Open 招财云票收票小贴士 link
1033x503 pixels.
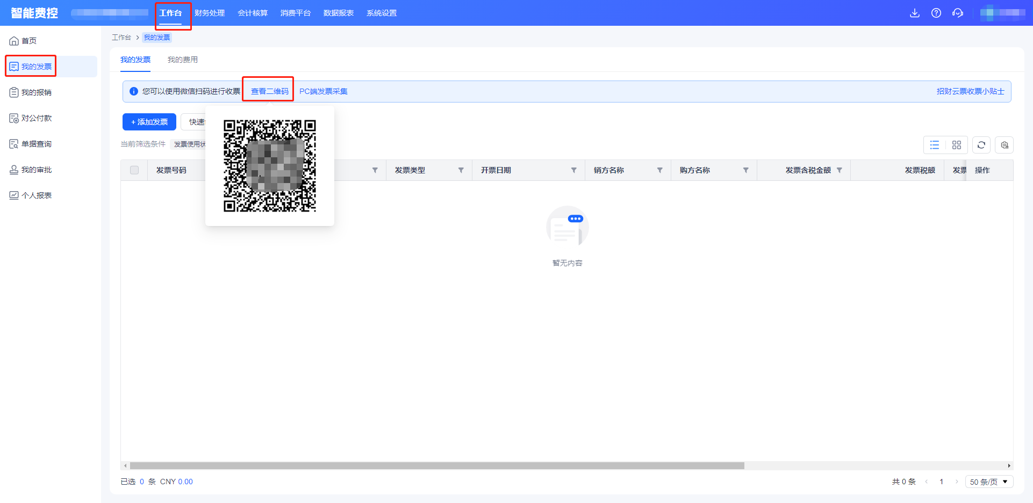(970, 91)
